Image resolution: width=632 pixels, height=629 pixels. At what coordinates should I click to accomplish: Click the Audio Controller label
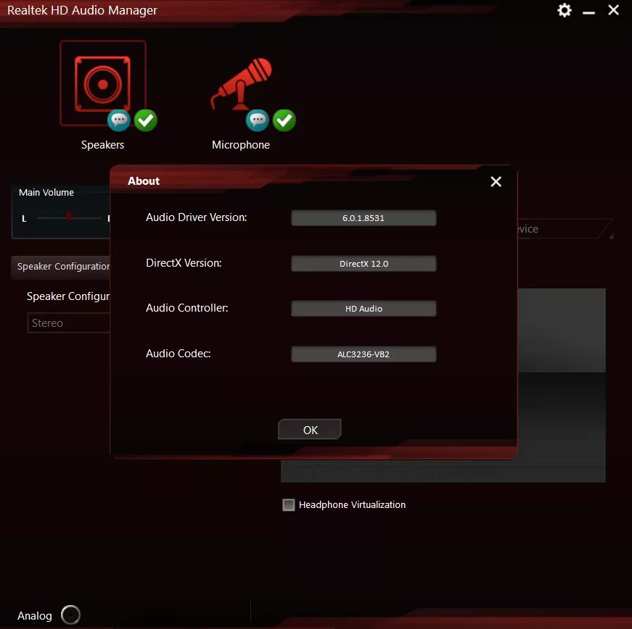(187, 308)
